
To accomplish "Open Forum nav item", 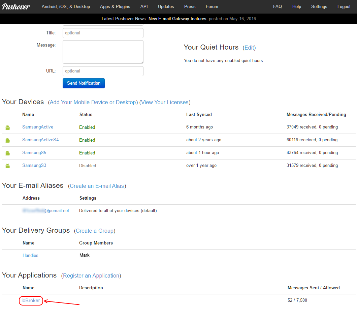I will click(212, 7).
